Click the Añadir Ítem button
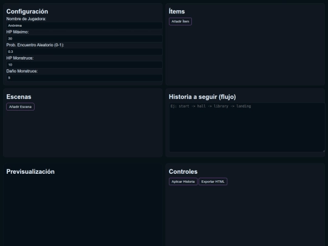 point(180,21)
